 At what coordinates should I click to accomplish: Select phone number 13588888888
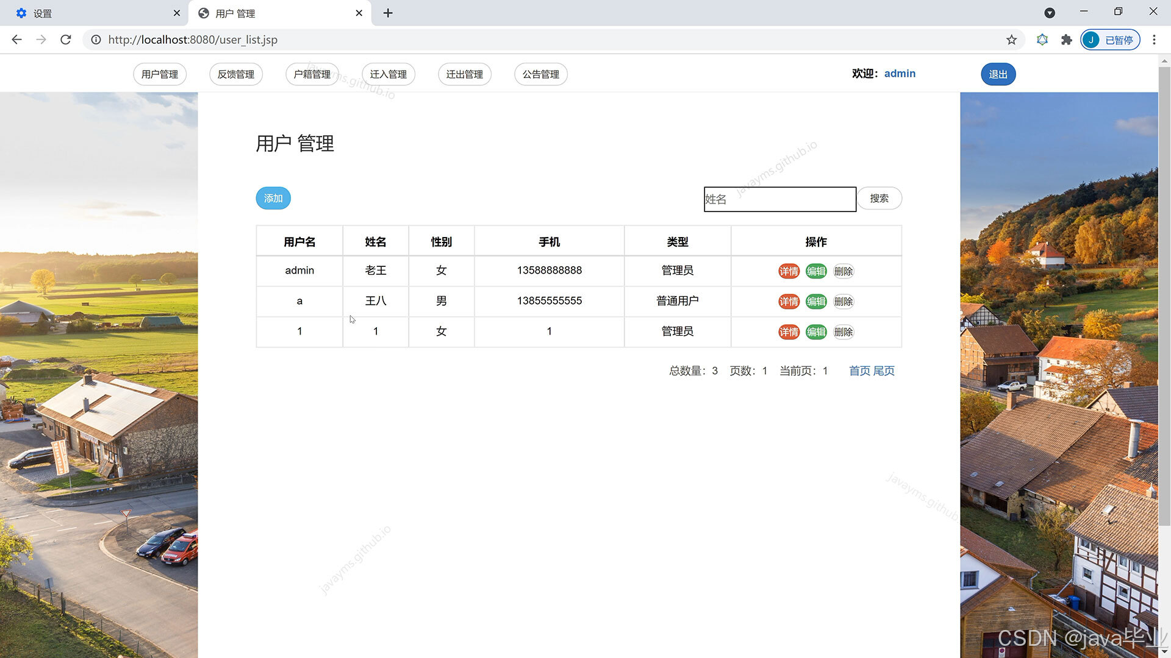pyautogui.click(x=550, y=271)
